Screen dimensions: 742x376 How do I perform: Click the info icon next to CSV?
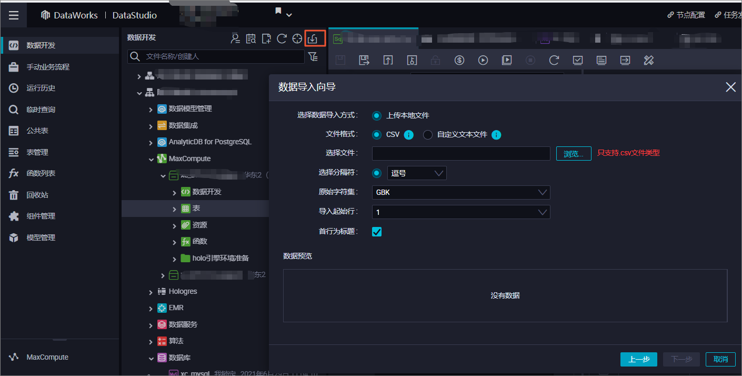[408, 135]
